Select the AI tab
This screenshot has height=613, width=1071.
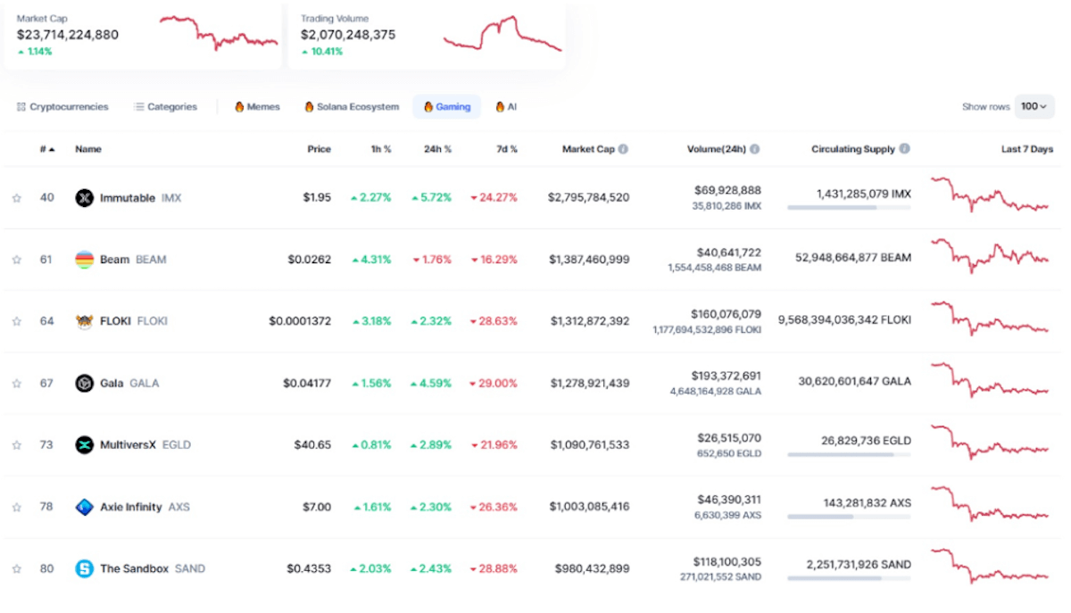506,107
